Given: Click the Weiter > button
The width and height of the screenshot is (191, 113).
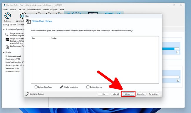Looking at the screenshot, I should [x=128, y=94].
